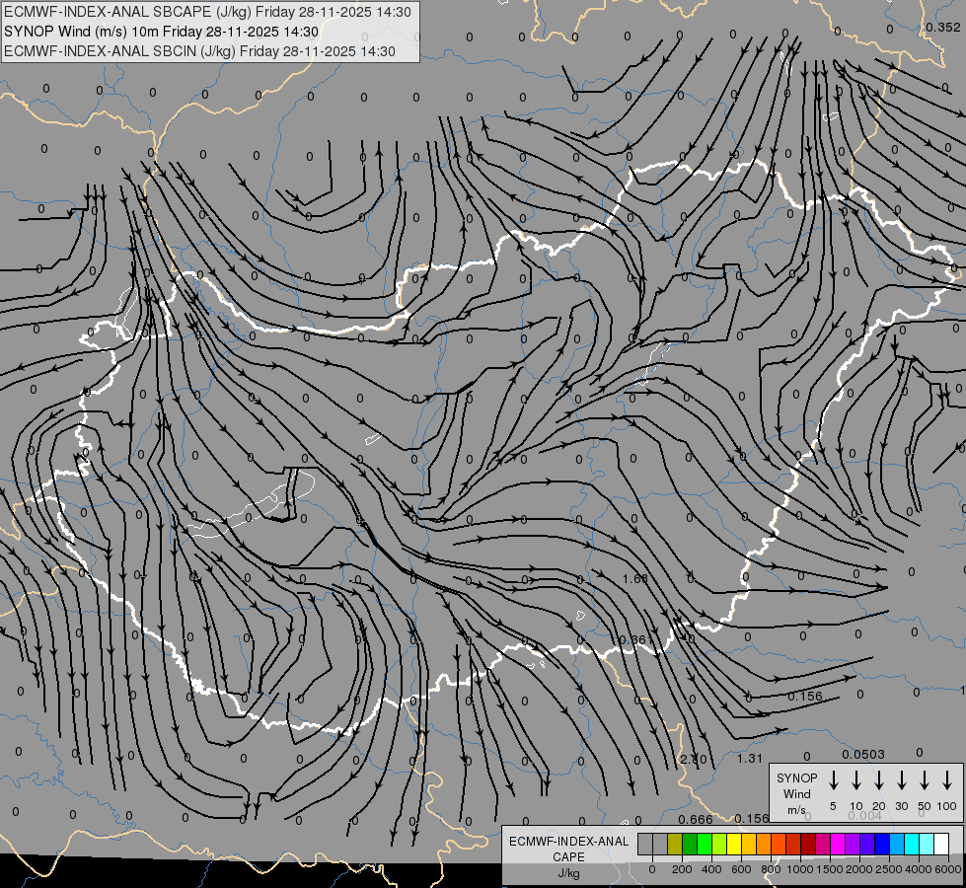Click the faded 0.004 value in wind legend
The image size is (966, 888).
coord(865,815)
